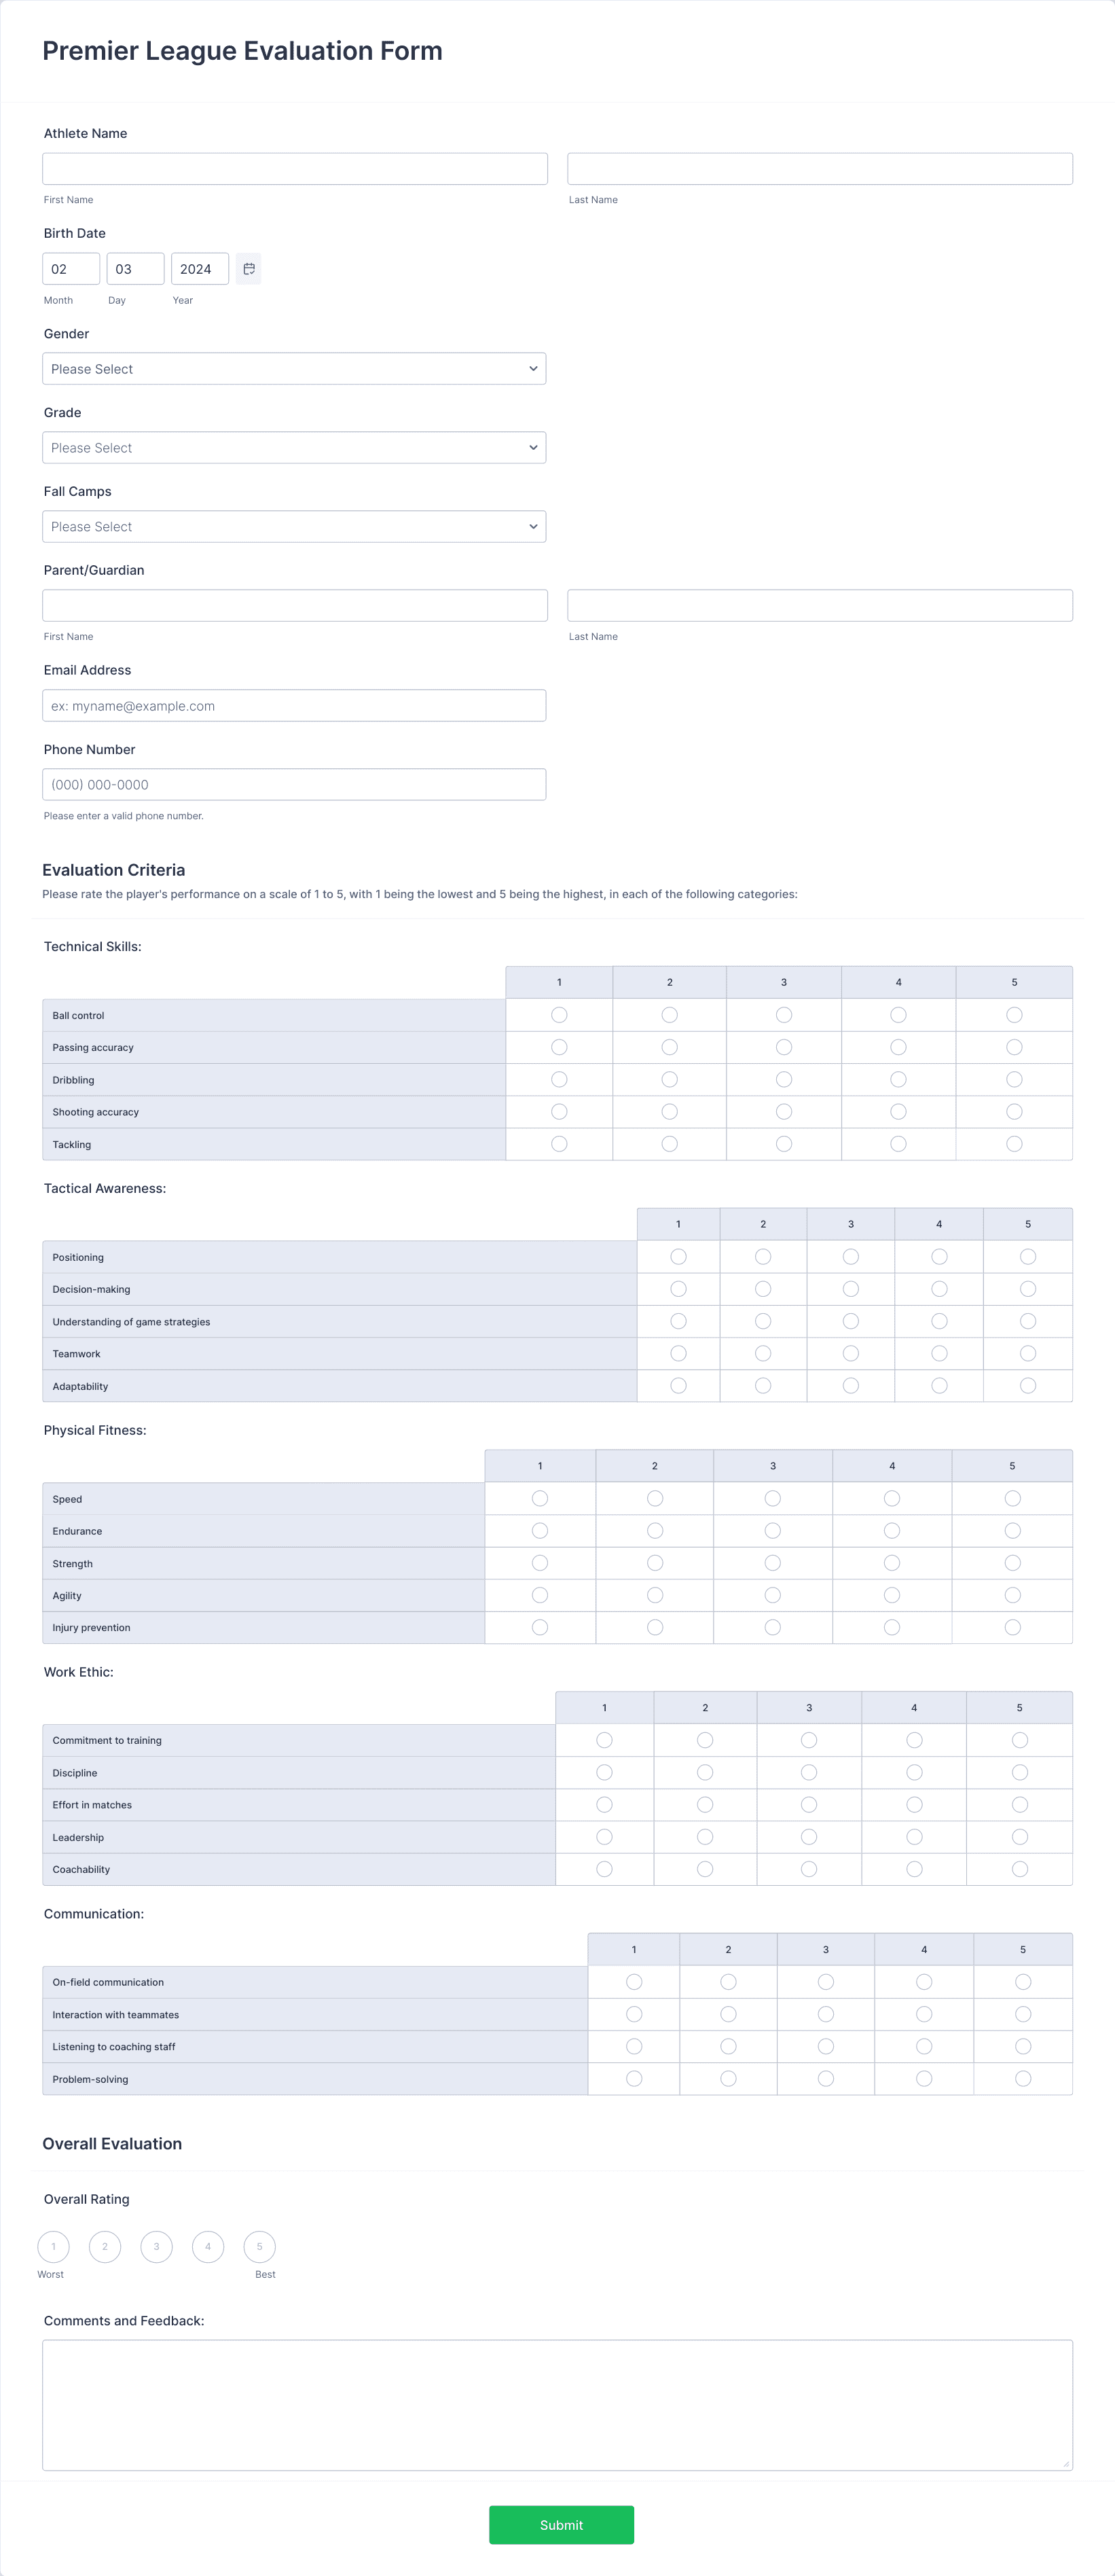This screenshot has width=1115, height=2576.
Task: Click Parent/Guardian Last Name field
Action: [x=820, y=606]
